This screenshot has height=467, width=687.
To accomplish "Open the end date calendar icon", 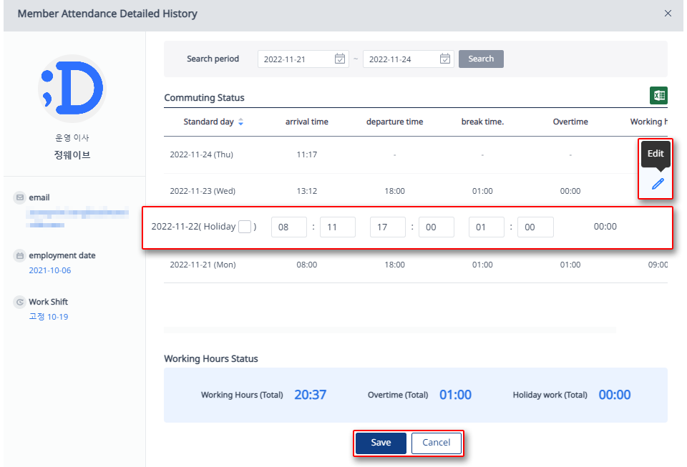I will [x=444, y=59].
